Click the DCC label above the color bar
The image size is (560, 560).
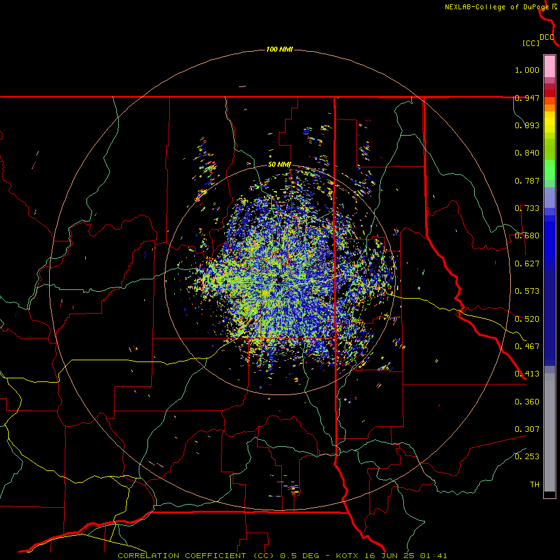click(x=546, y=37)
